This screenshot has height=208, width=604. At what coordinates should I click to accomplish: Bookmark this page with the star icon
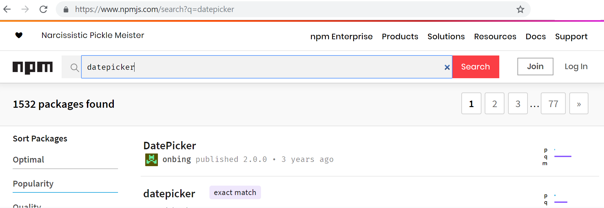pos(520,9)
